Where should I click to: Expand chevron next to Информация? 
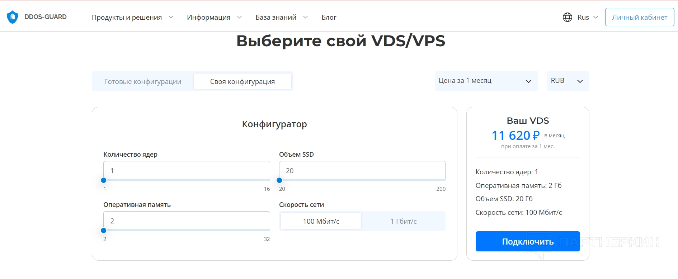(x=240, y=17)
